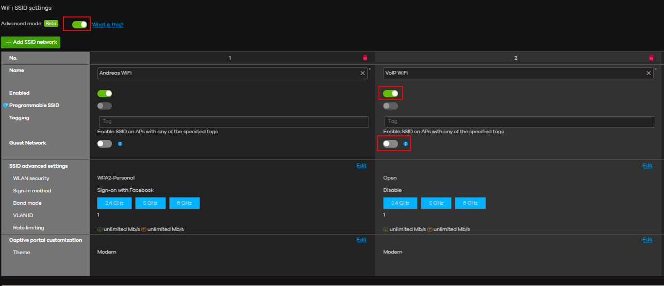664x286 pixels.
Task: Click Guest Network info icon for VoIP WiFi
Action: (406, 144)
